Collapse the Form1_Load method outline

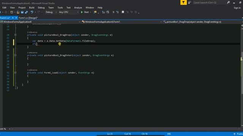(15, 73)
